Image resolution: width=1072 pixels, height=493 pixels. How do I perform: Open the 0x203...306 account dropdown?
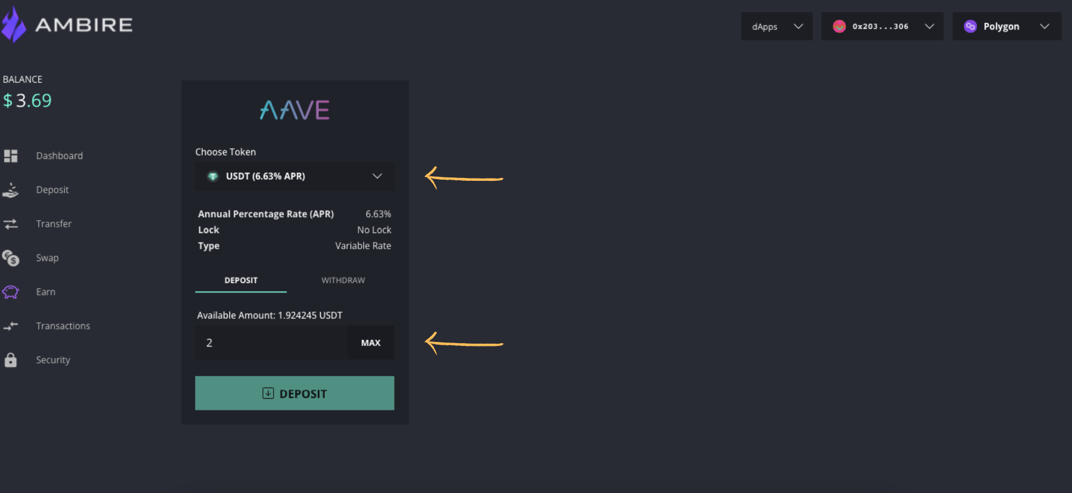click(x=882, y=26)
